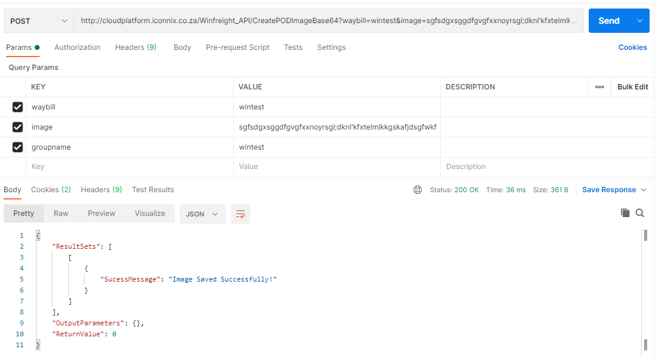
Task: Open the JSON format dropdown
Action: coord(202,214)
